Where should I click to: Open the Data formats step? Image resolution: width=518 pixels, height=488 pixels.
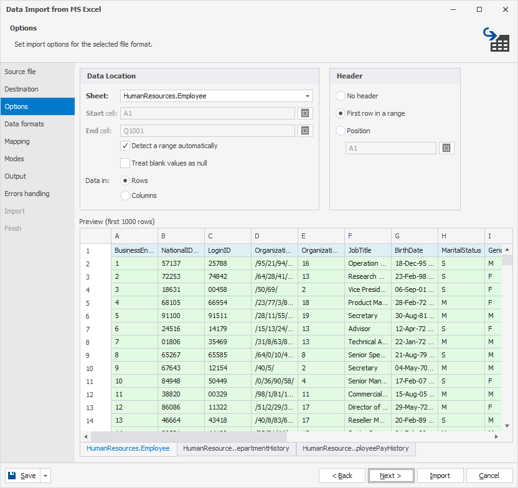[37, 124]
